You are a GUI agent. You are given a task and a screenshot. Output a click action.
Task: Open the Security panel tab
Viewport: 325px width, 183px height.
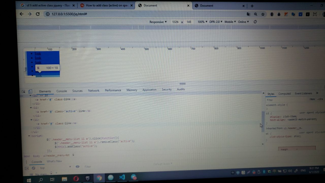(167, 89)
